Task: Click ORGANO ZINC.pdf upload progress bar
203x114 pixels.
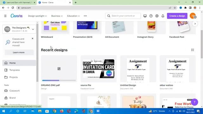Action: (x=59, y=80)
